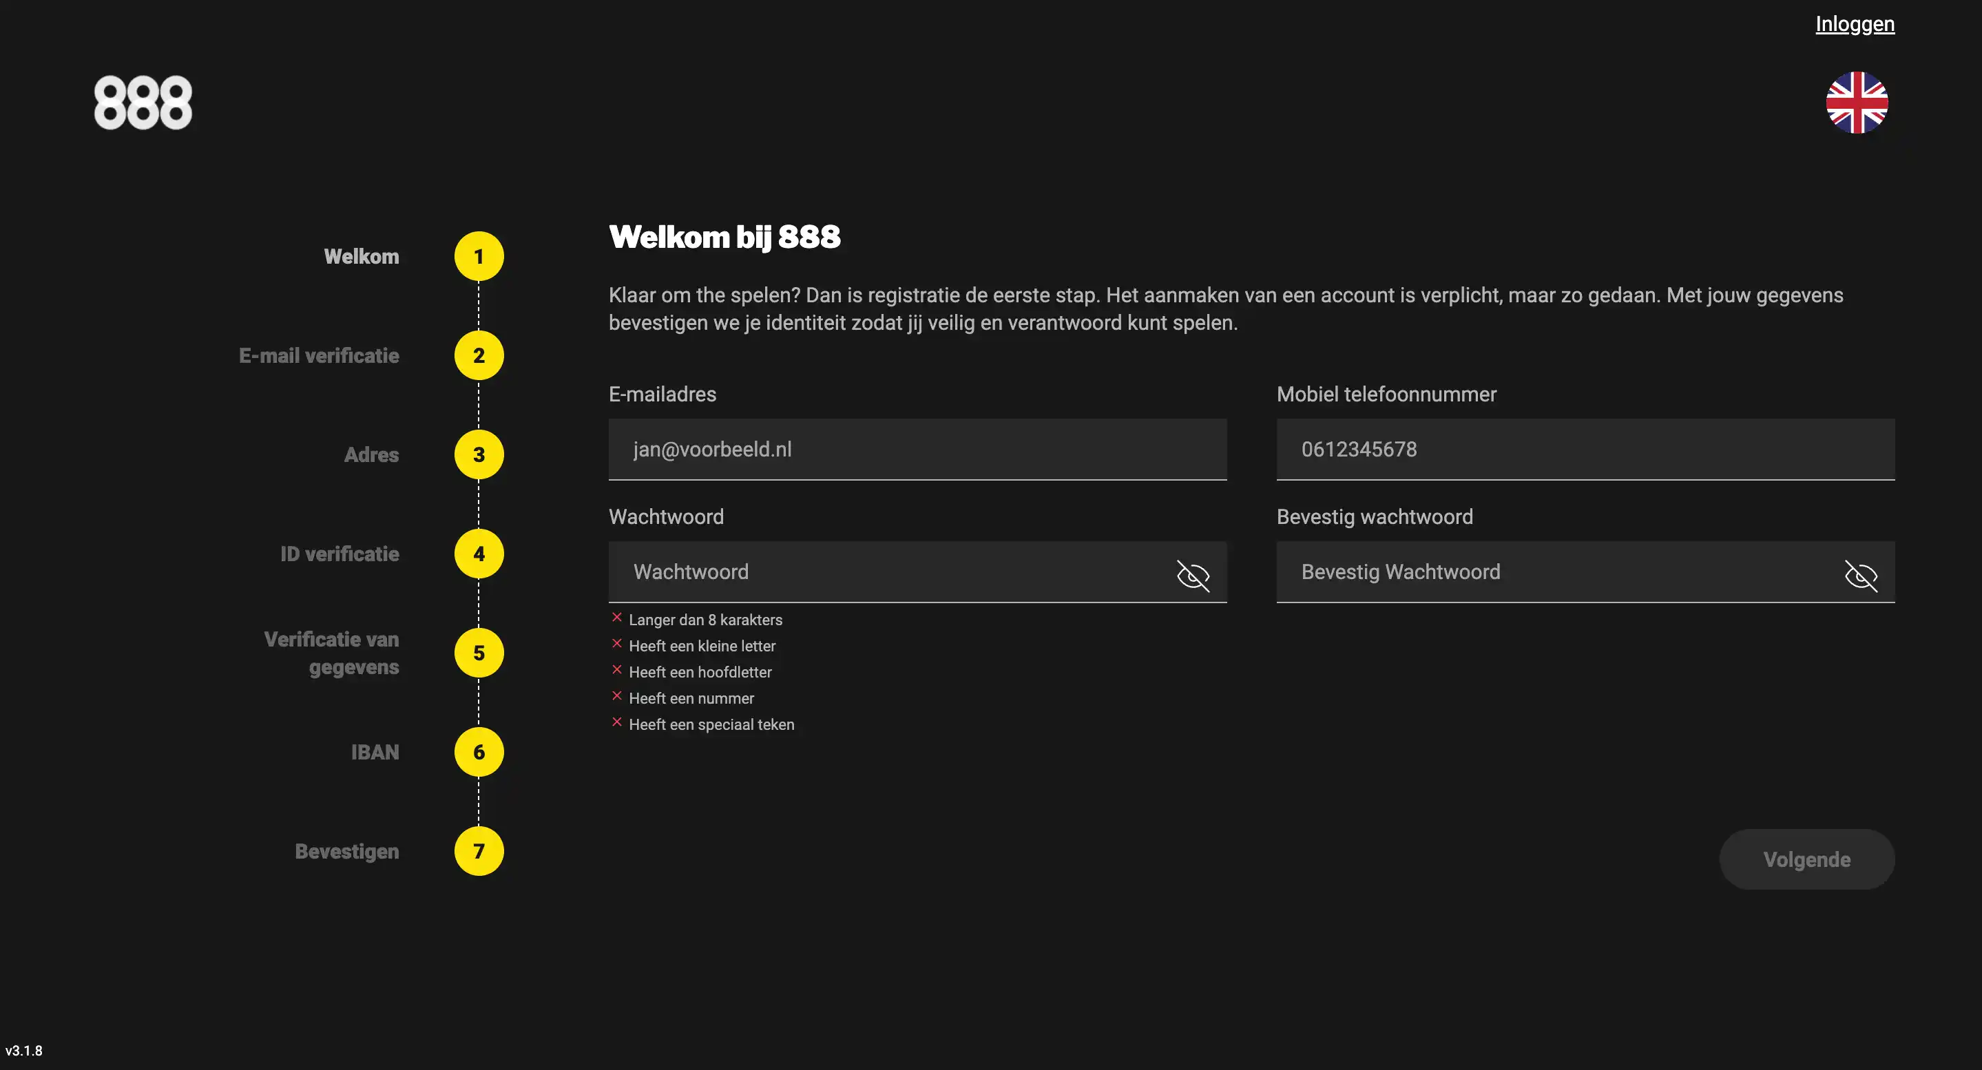Click the text Heeft een hoofdletter
This screenshot has width=1982, height=1070.
[700, 672]
